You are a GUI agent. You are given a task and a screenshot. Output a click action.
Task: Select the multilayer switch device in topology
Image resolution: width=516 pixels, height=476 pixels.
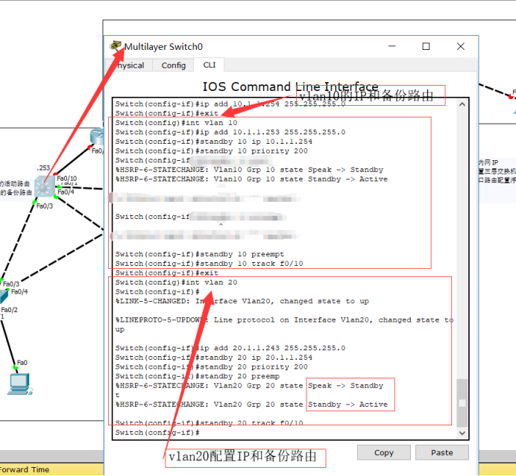coord(45,186)
